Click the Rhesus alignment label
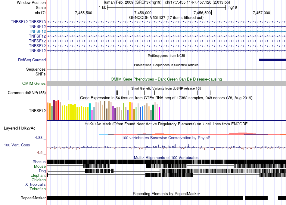This screenshot has width=286, height=205. 39,162
